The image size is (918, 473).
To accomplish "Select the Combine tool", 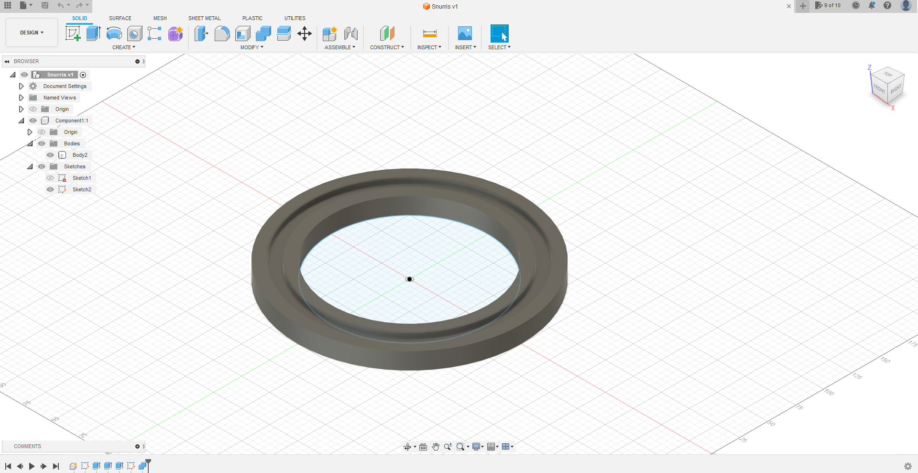I will 263,33.
